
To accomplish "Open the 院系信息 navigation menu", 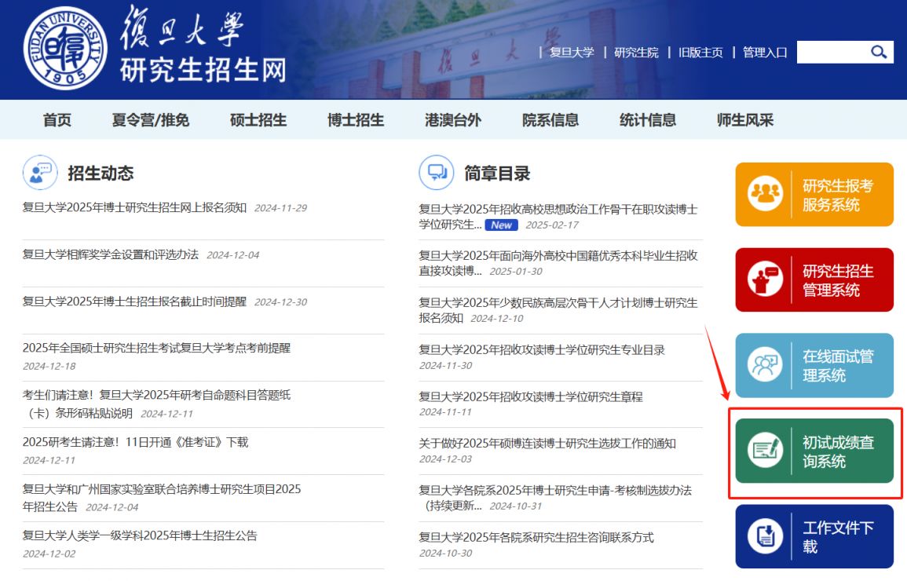I will [550, 119].
